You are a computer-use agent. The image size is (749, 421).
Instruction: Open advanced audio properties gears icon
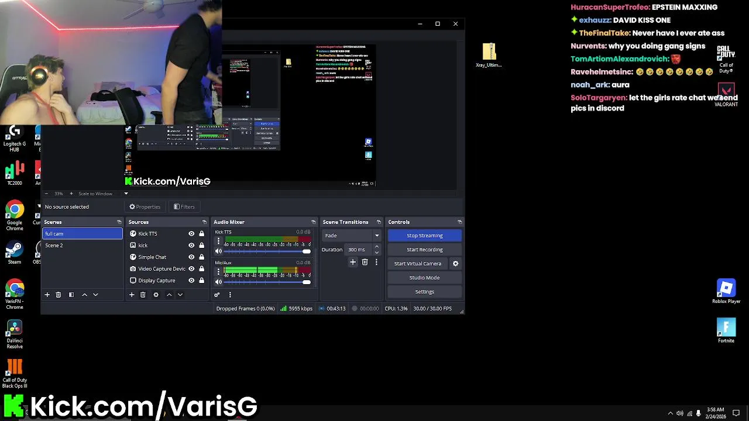(217, 295)
